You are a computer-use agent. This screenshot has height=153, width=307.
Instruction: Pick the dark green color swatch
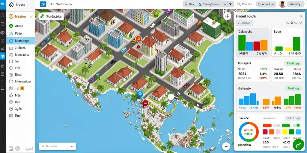(291, 132)
